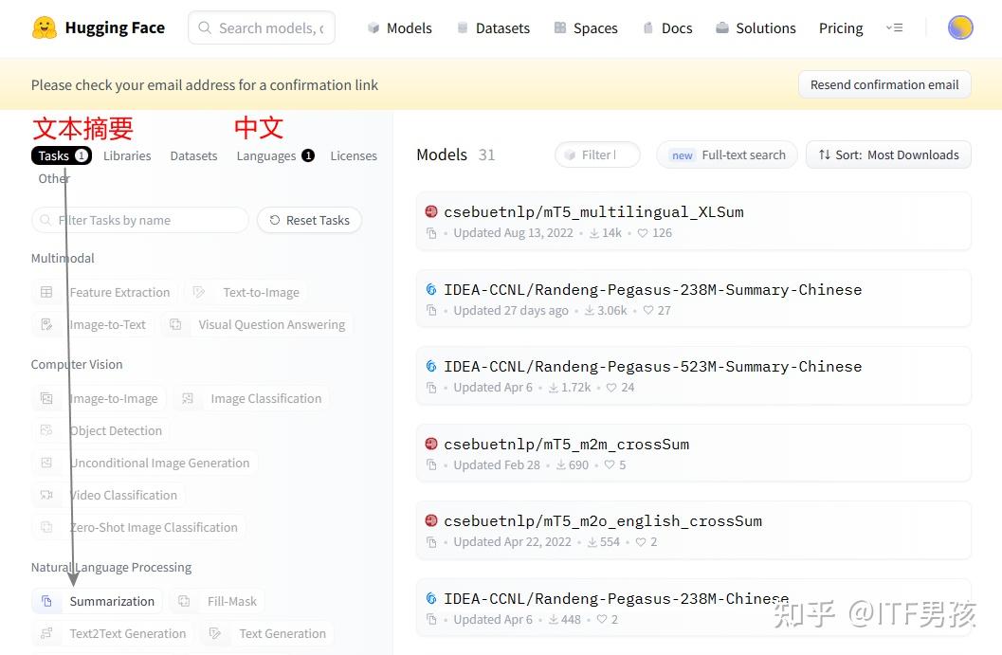Toggle the Object Detection task filter
Image resolution: width=1002 pixels, height=655 pixels.
[100, 430]
